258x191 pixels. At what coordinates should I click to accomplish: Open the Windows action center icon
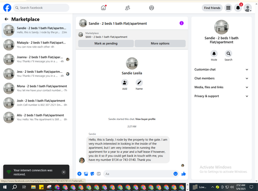251,187
